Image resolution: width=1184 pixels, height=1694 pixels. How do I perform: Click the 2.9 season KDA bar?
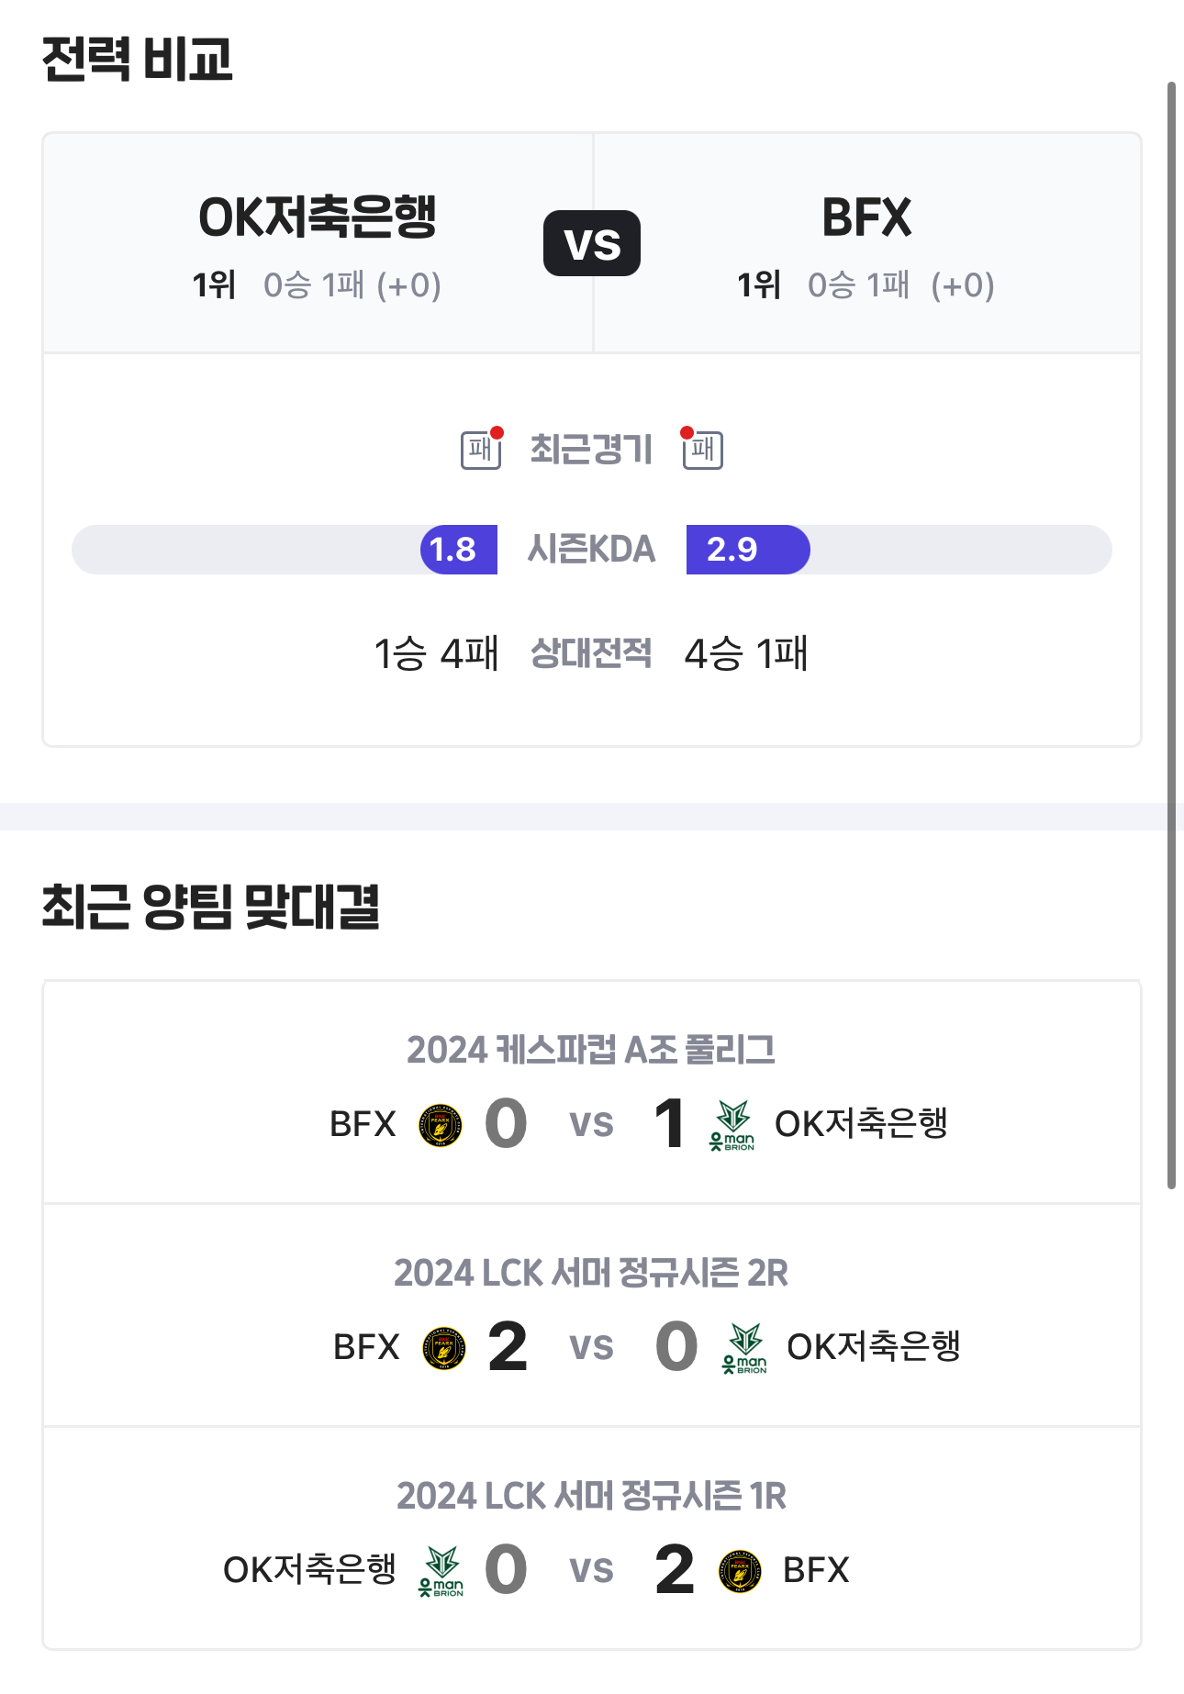coord(747,550)
